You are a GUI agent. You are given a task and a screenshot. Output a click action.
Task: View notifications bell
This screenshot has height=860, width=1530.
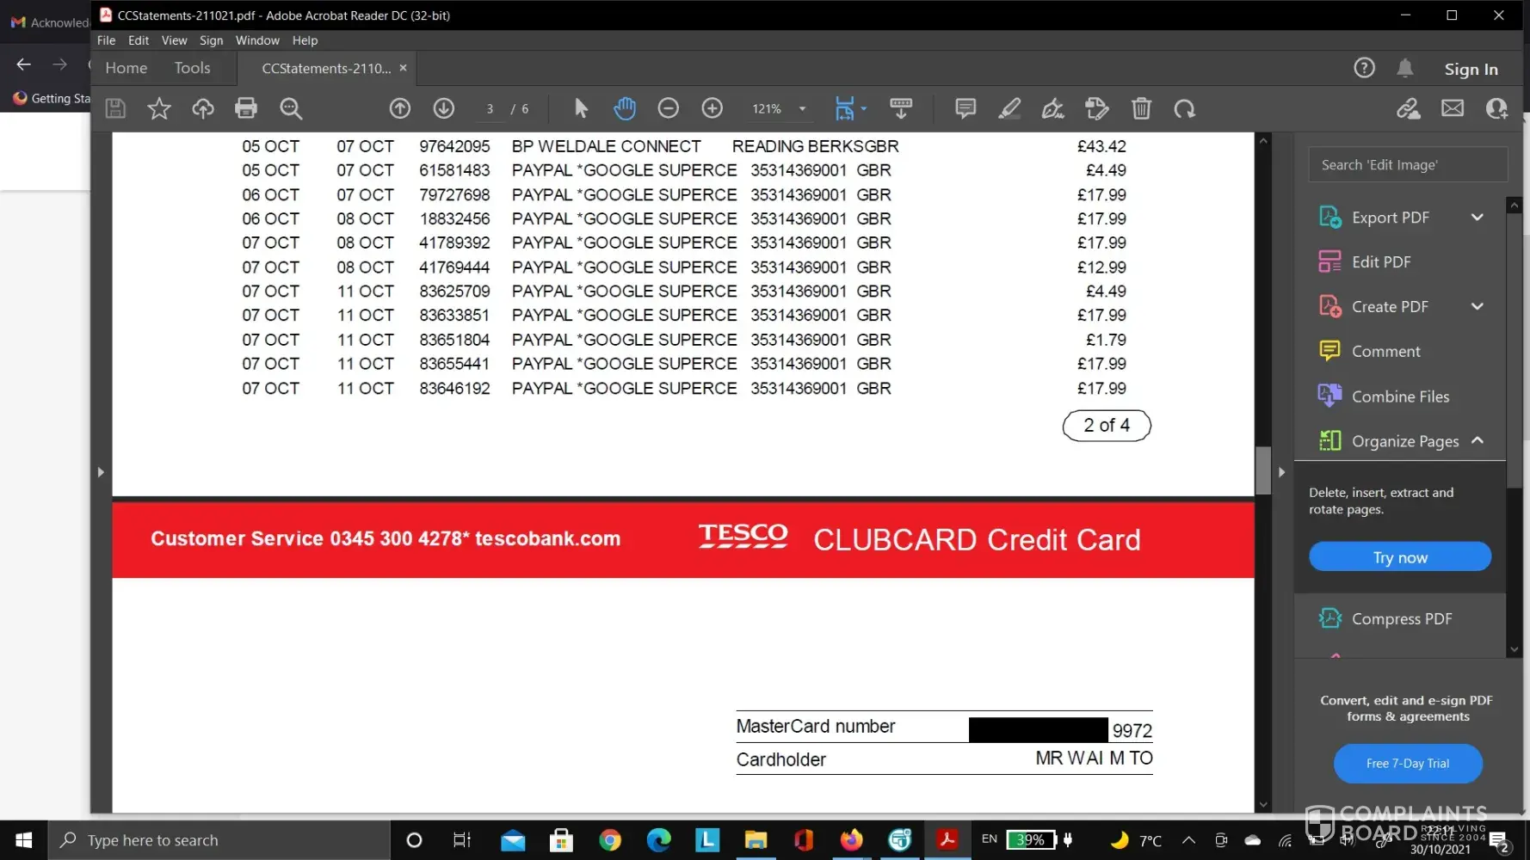click(1405, 68)
